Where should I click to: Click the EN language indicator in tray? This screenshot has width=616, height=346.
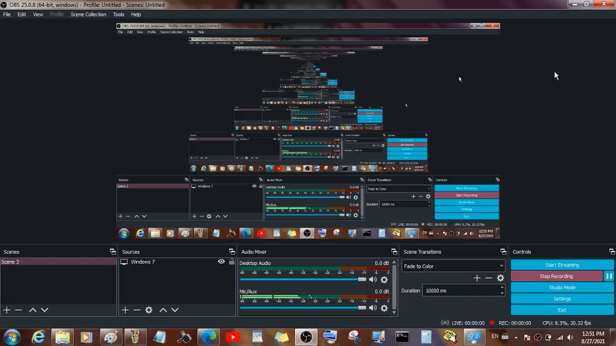point(495,336)
